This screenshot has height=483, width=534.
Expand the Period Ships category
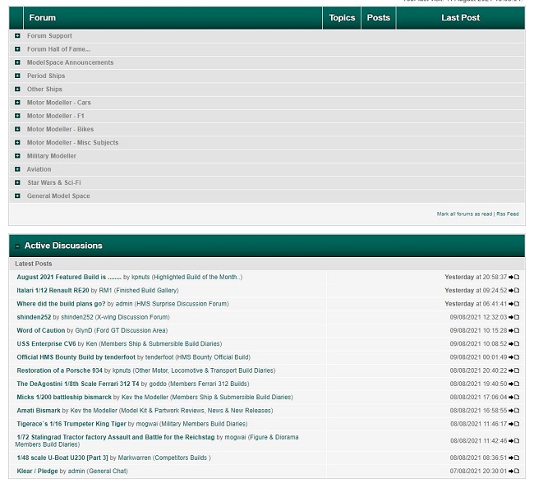(17, 76)
